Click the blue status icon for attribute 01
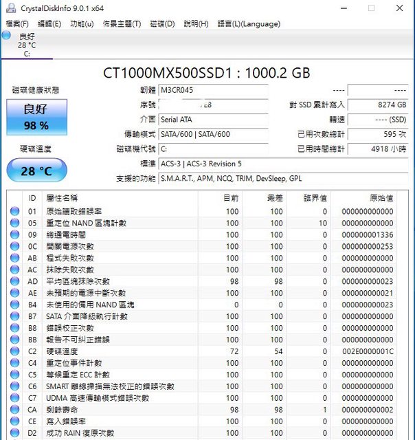Image resolution: width=415 pixels, height=440 pixels. 14,212
